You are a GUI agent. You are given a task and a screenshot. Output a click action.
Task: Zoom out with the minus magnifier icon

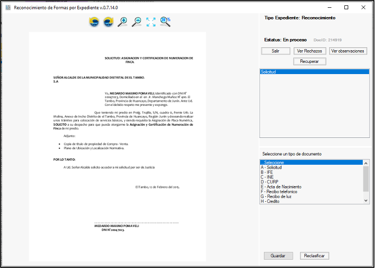[x=137, y=22]
